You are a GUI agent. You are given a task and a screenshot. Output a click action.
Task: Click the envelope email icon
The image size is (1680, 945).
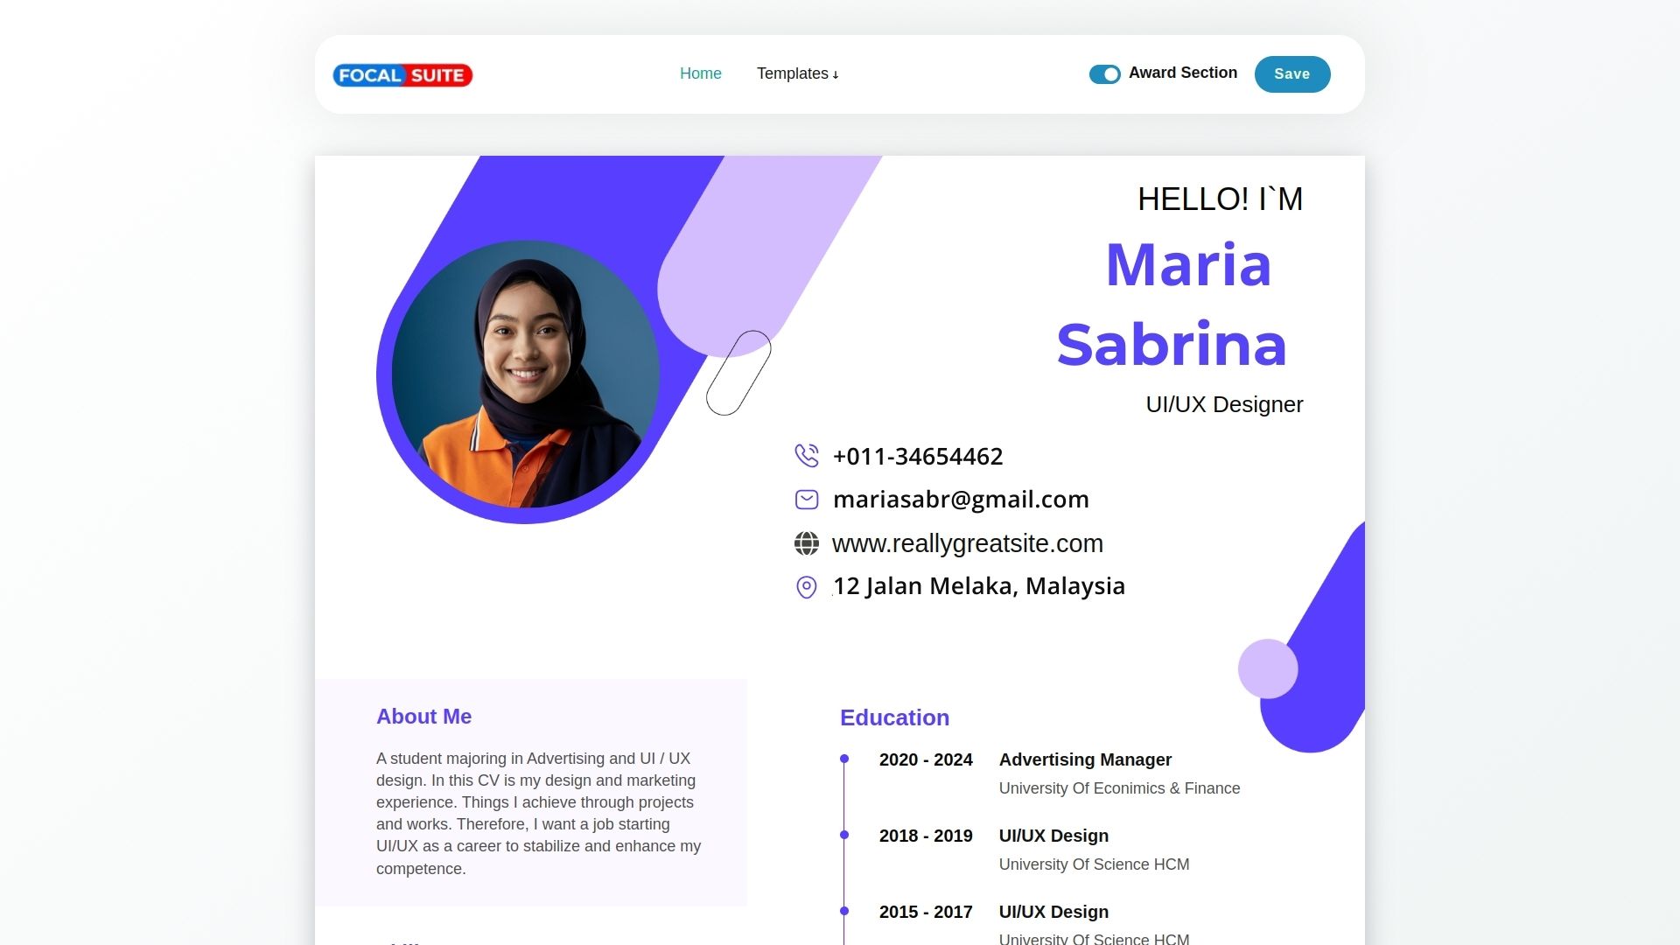[x=807, y=500]
